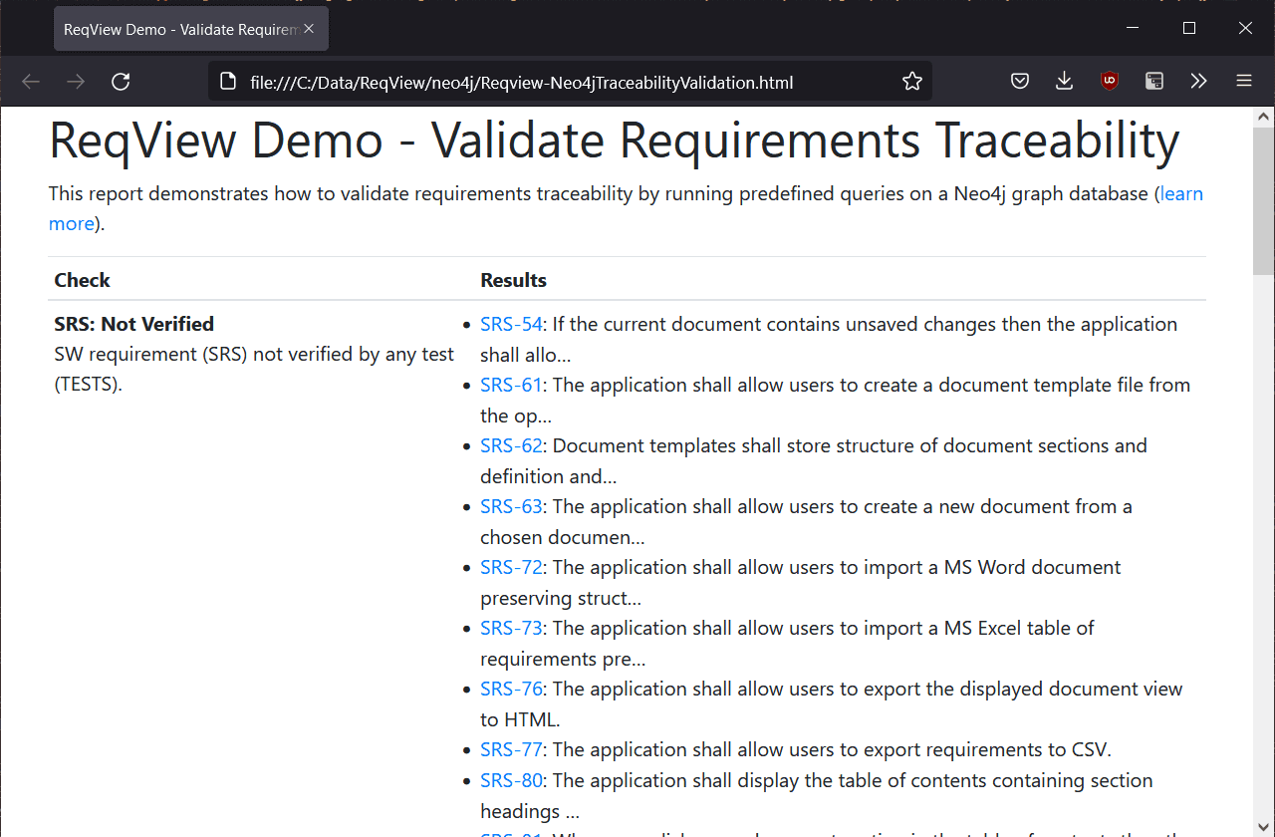Click text 'SW requirement (SRS) not verified by any test'
This screenshot has height=837, width=1275.
254,354
